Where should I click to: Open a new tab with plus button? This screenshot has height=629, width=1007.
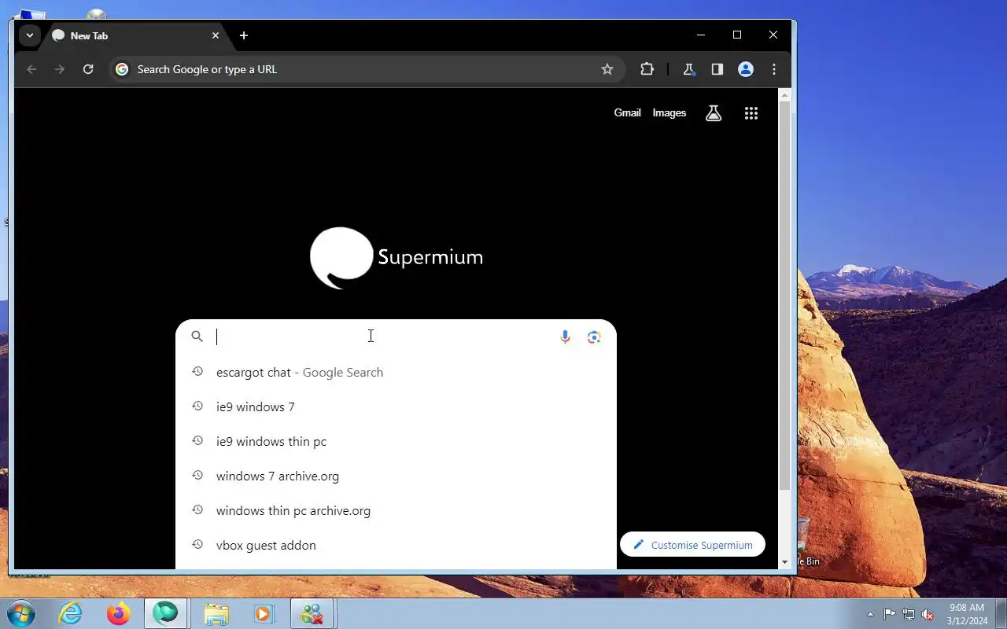[x=244, y=35]
